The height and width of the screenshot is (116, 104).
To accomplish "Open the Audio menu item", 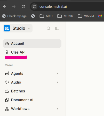I will [32, 82].
